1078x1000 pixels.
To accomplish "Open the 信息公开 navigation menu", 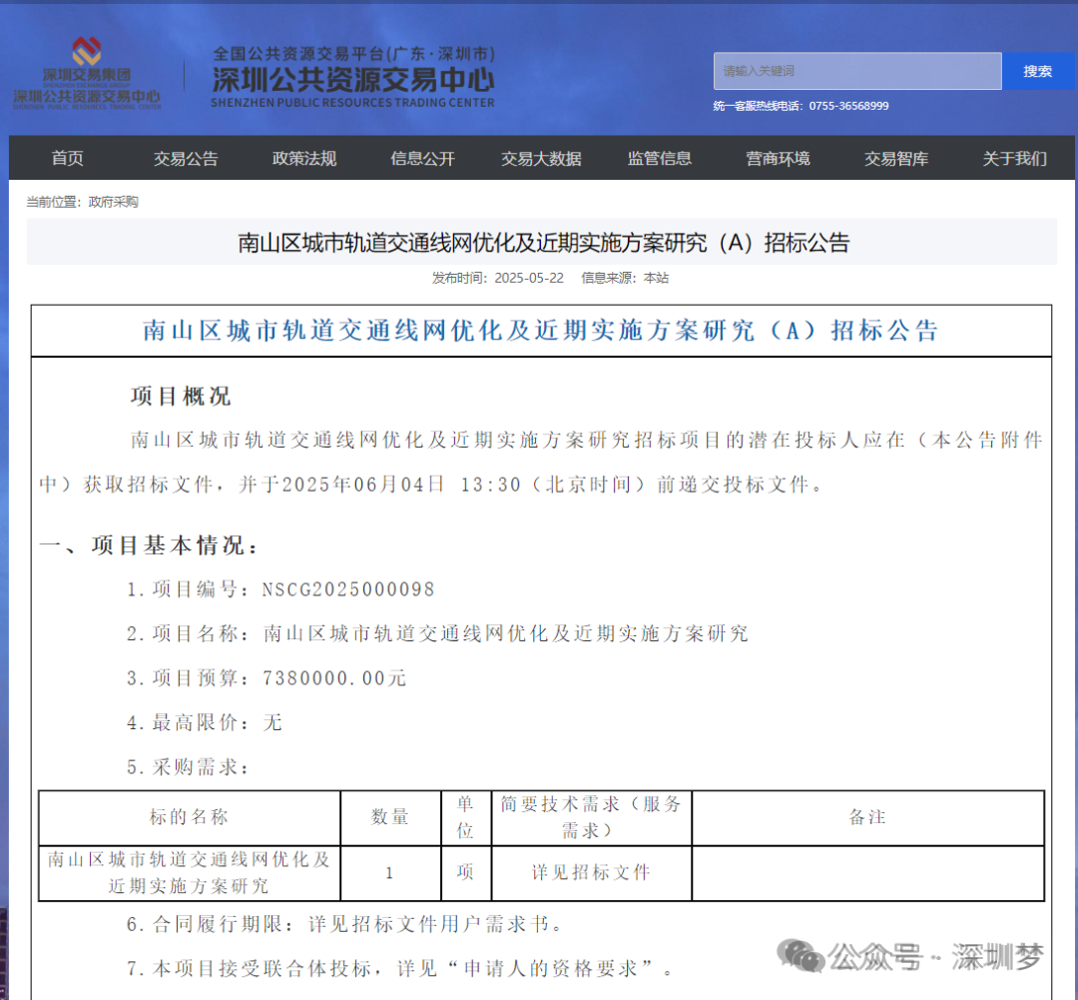I will [x=422, y=158].
